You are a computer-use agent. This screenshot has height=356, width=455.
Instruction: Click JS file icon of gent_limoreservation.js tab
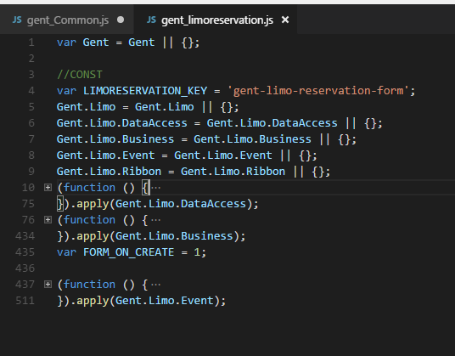(151, 20)
